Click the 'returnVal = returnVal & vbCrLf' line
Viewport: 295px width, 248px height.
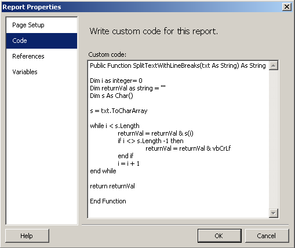[x=188, y=148]
